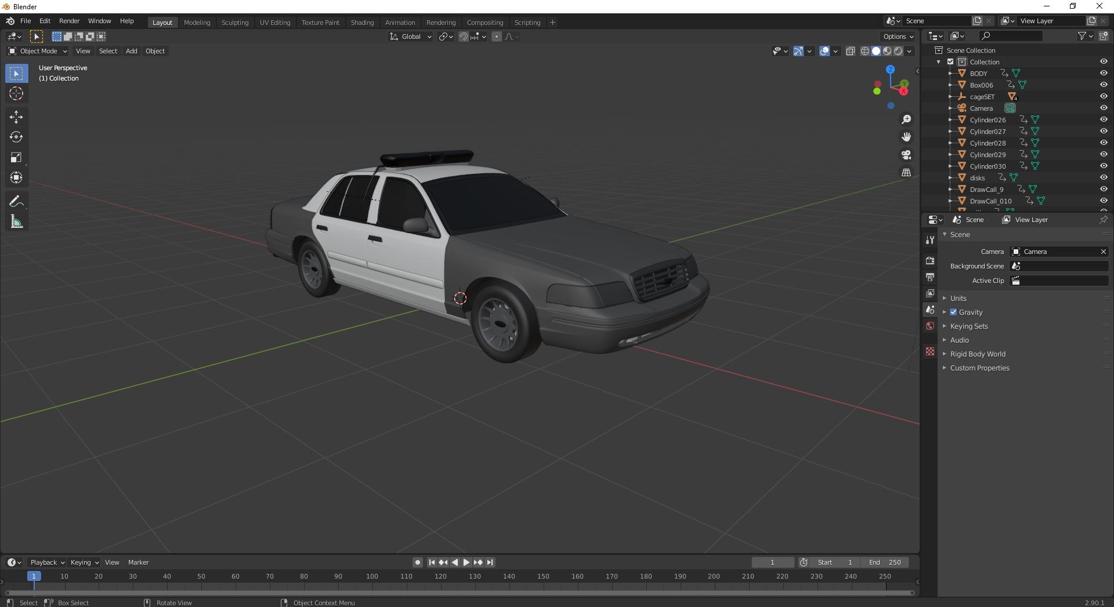Activate the Move tool
The width and height of the screenshot is (1114, 607).
(16, 117)
